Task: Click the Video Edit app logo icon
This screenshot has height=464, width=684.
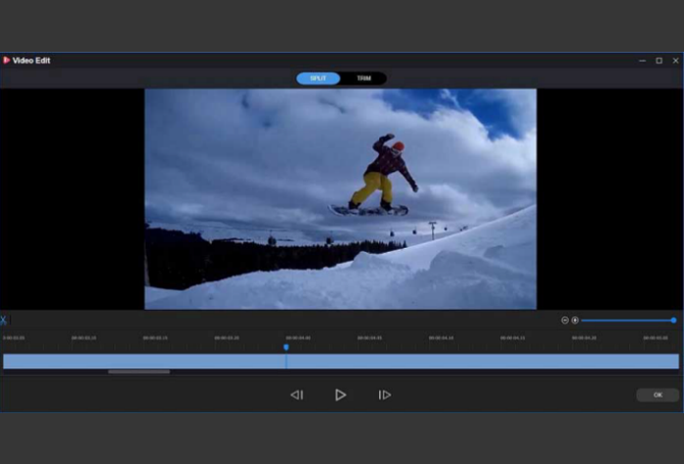Action: pos(6,61)
